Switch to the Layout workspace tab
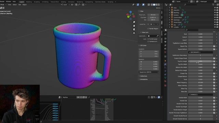219x123 pixels. point(22,2)
